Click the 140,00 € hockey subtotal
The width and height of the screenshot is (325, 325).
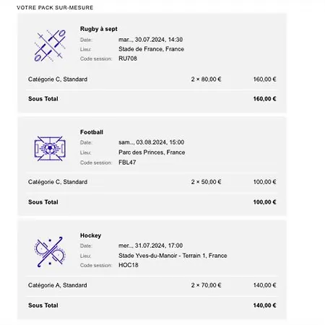point(264,305)
